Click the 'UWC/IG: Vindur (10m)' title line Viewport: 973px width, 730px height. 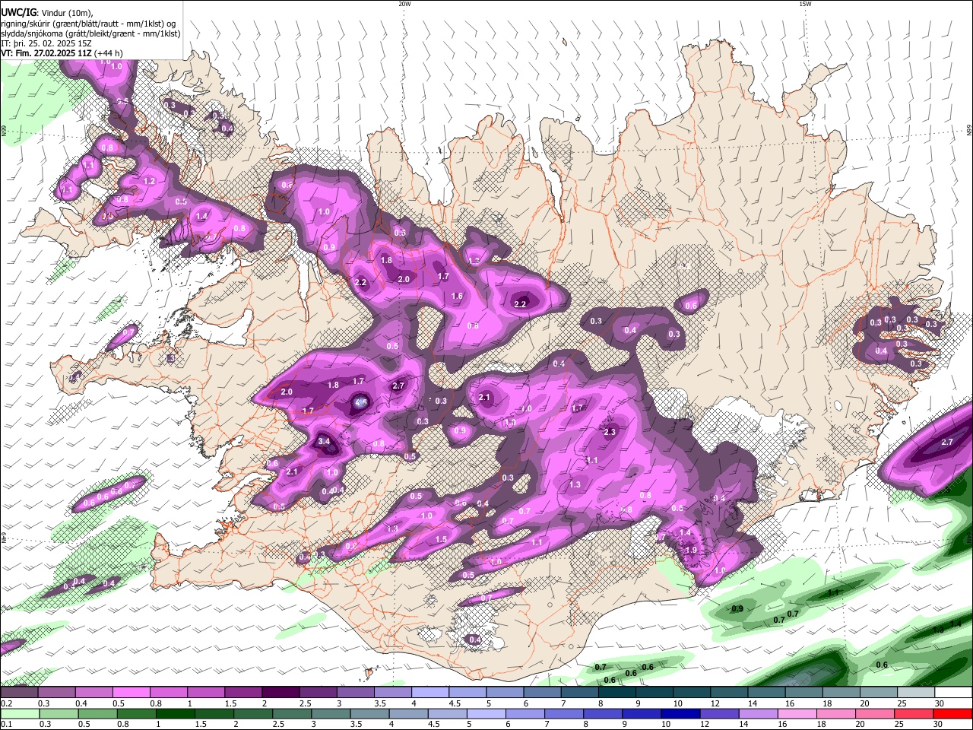click(46, 13)
